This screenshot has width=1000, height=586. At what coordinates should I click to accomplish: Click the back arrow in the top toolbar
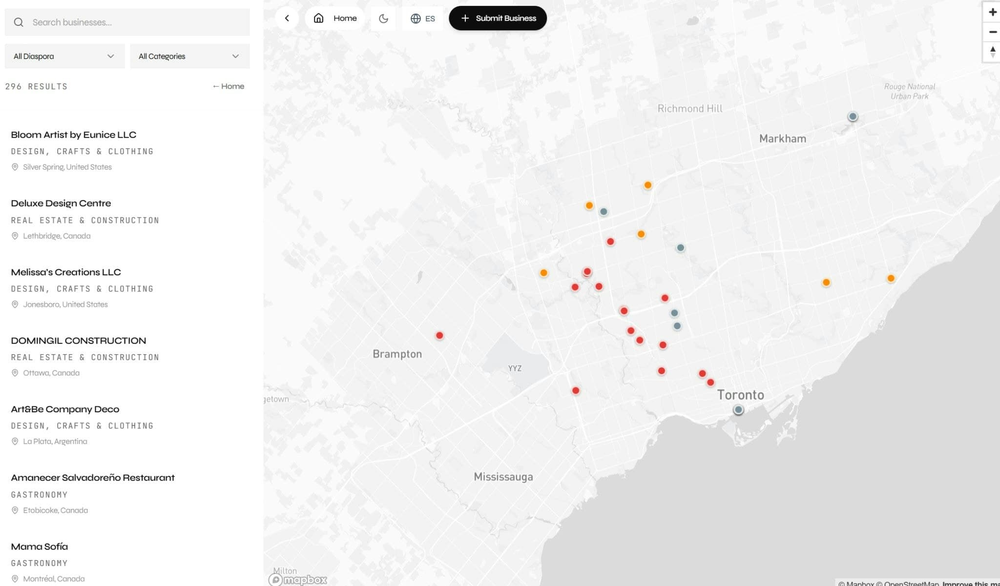pyautogui.click(x=287, y=18)
